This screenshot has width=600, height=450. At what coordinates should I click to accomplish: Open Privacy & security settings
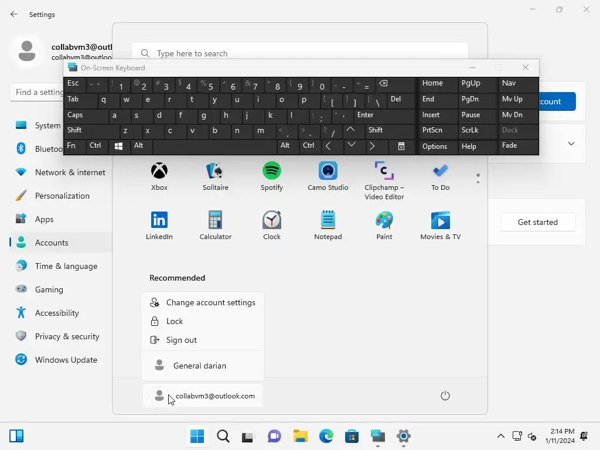[x=61, y=336]
